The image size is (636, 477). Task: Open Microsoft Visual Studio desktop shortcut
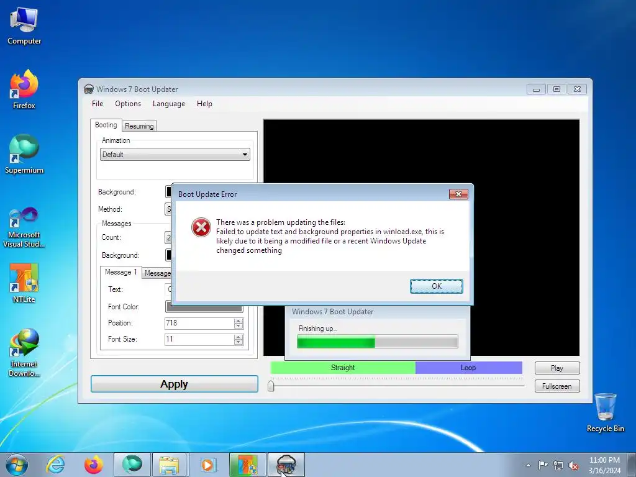click(24, 227)
